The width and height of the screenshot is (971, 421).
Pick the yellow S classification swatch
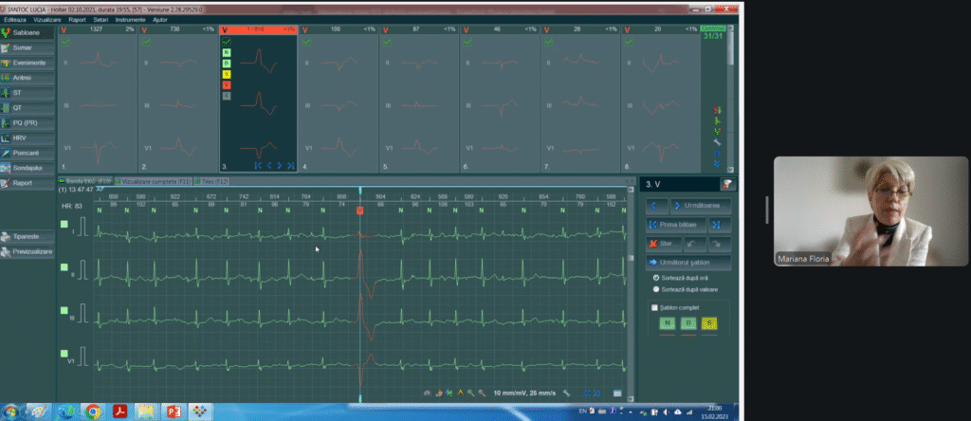(x=709, y=324)
